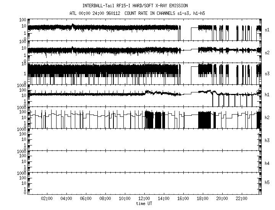Select the 12:00 time axis label
The height and width of the screenshot is (210, 275).
tap(144, 199)
